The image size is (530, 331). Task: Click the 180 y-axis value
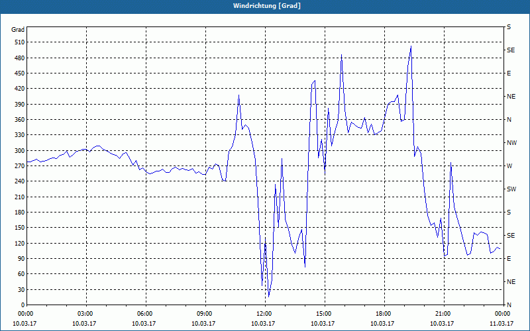(x=20, y=213)
